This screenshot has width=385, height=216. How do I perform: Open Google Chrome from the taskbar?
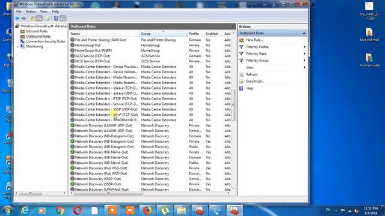pos(60,211)
